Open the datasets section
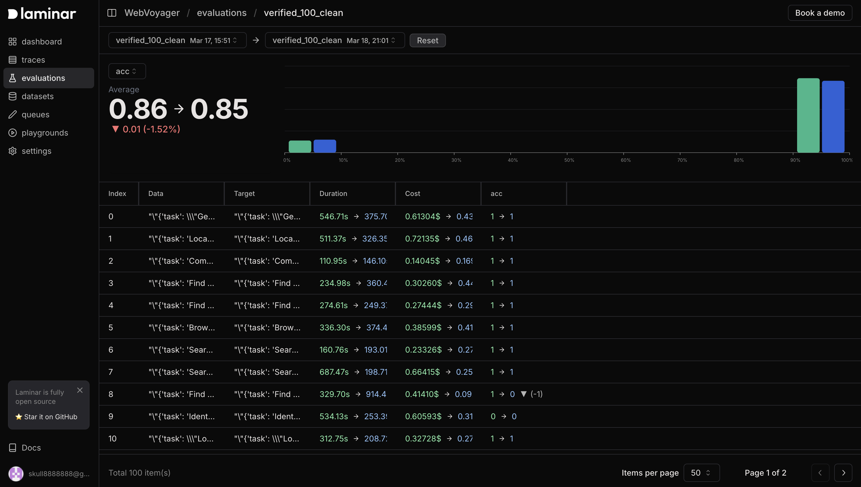 click(38, 96)
